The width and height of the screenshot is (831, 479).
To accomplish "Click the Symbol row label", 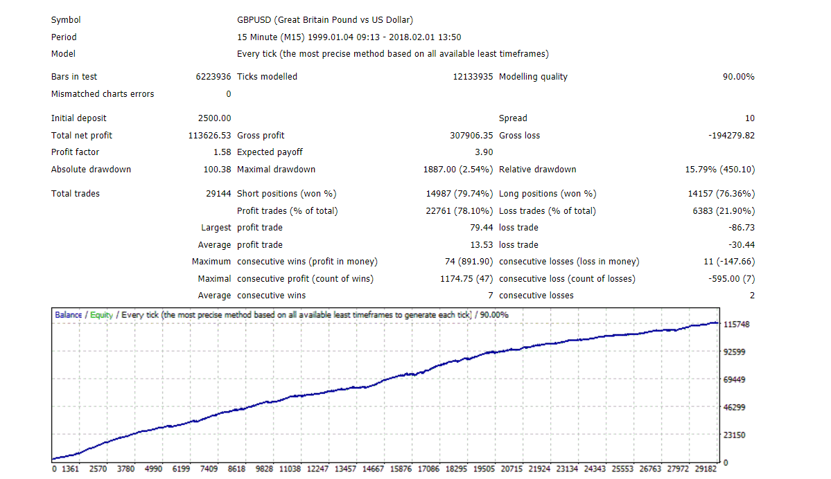I will point(66,20).
